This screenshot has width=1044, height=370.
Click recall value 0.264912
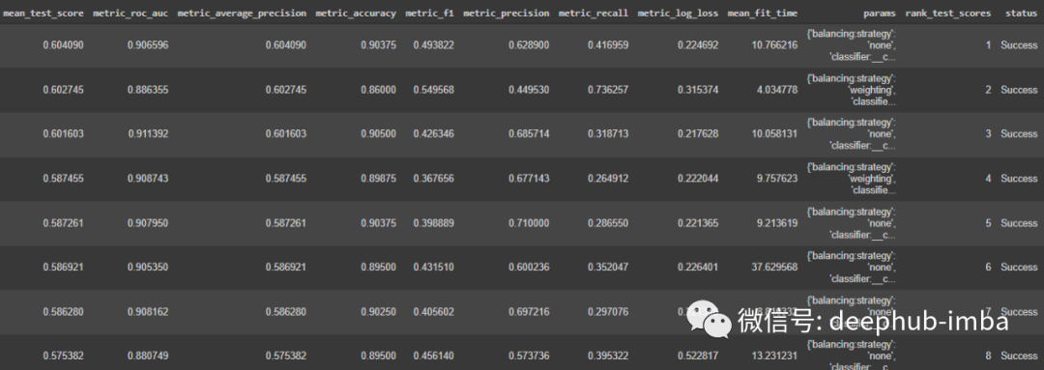pos(608,179)
